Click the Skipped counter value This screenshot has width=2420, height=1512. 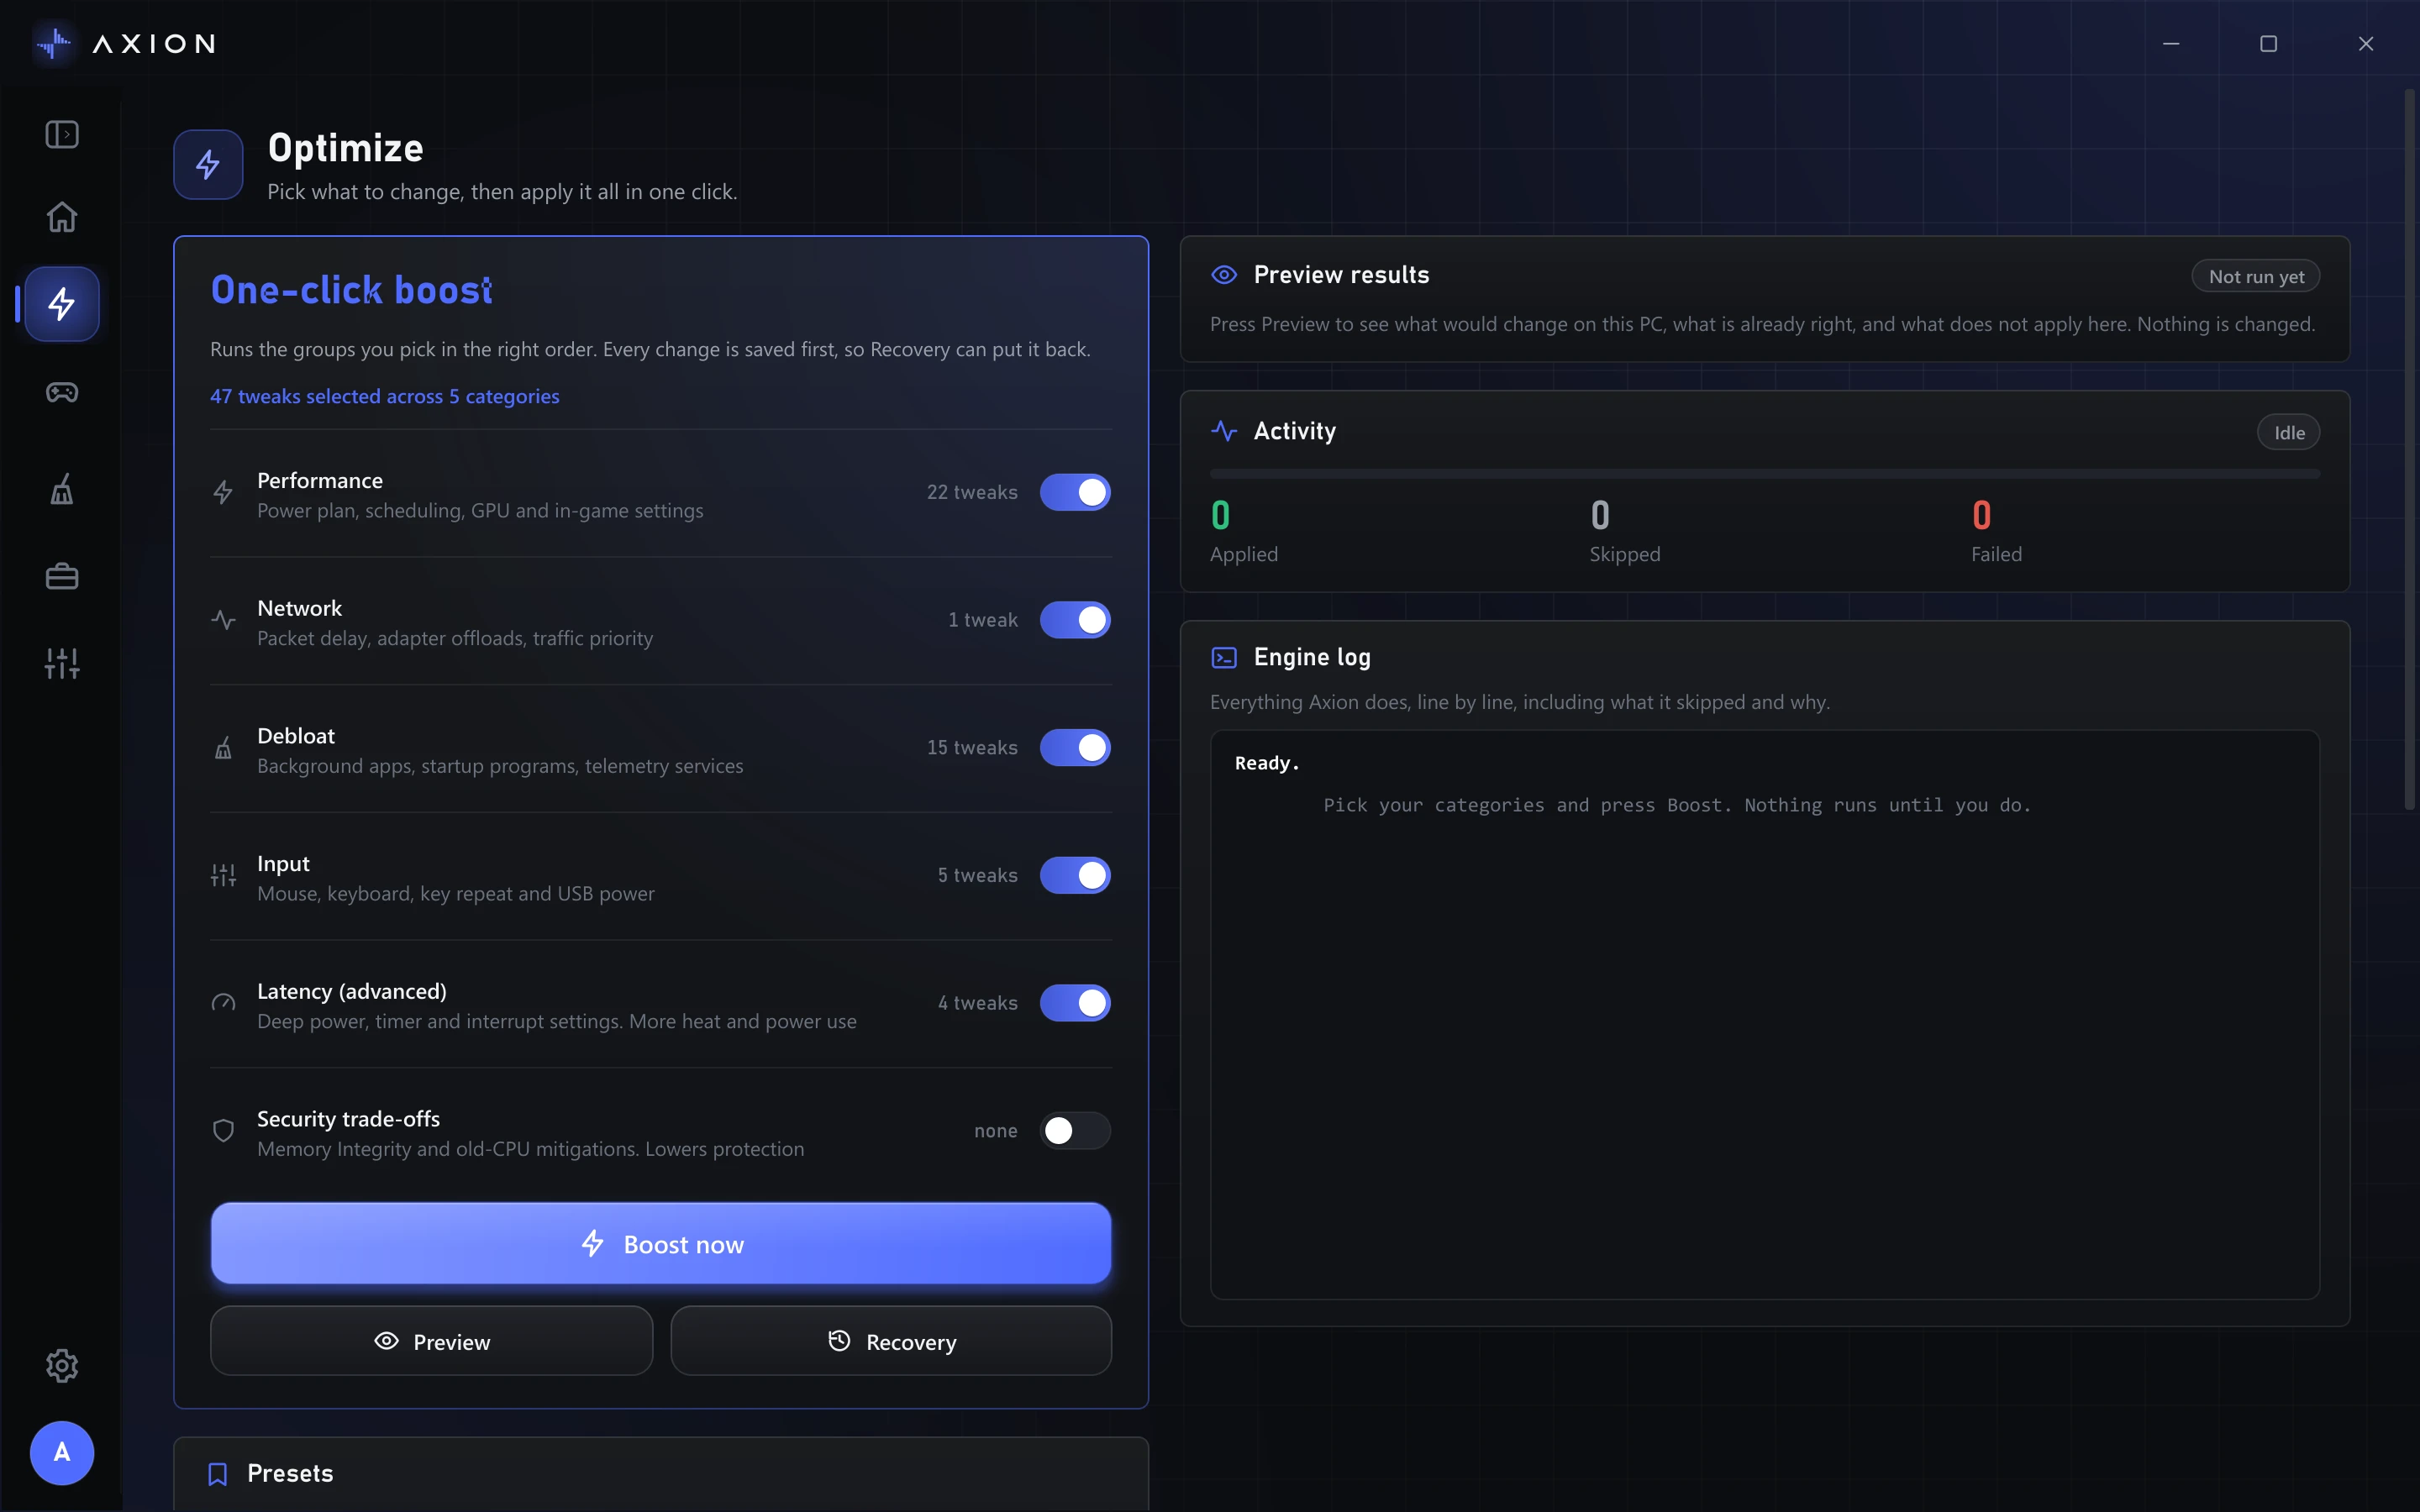1600,515
